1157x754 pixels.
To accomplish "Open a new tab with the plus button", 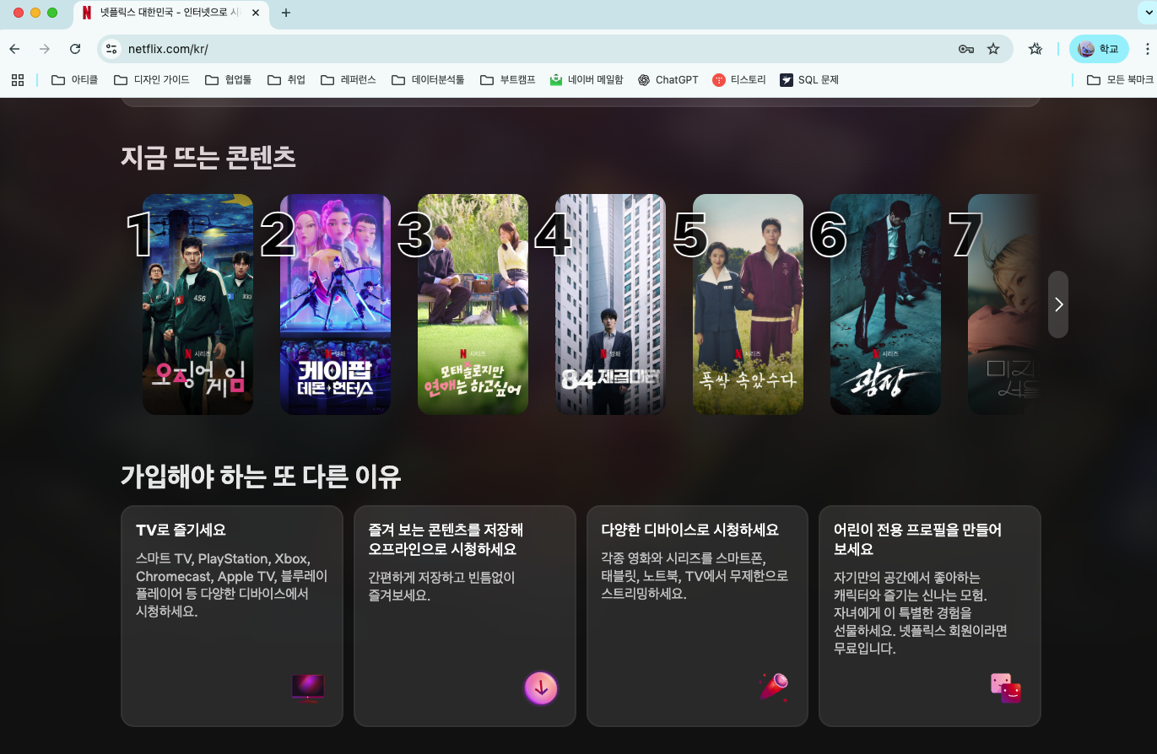I will 285,13.
